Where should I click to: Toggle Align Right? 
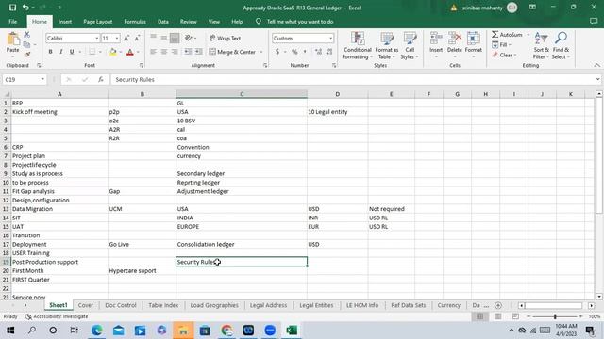pyautogui.click(x=175, y=52)
